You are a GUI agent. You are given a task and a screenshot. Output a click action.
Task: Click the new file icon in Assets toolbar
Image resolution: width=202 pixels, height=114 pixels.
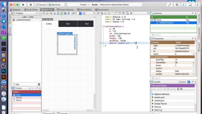tap(178, 89)
